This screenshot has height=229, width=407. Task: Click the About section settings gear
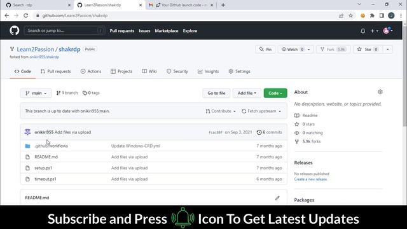tap(380, 92)
